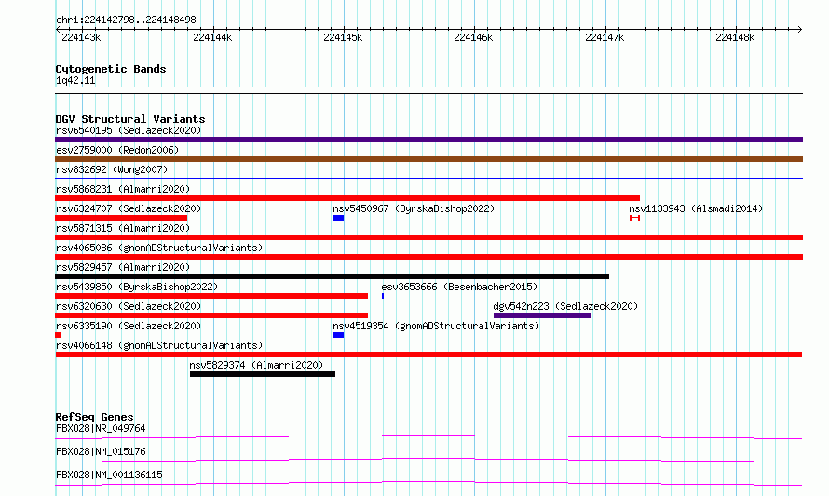Select the small red nsv6335190 variant block

click(x=58, y=335)
